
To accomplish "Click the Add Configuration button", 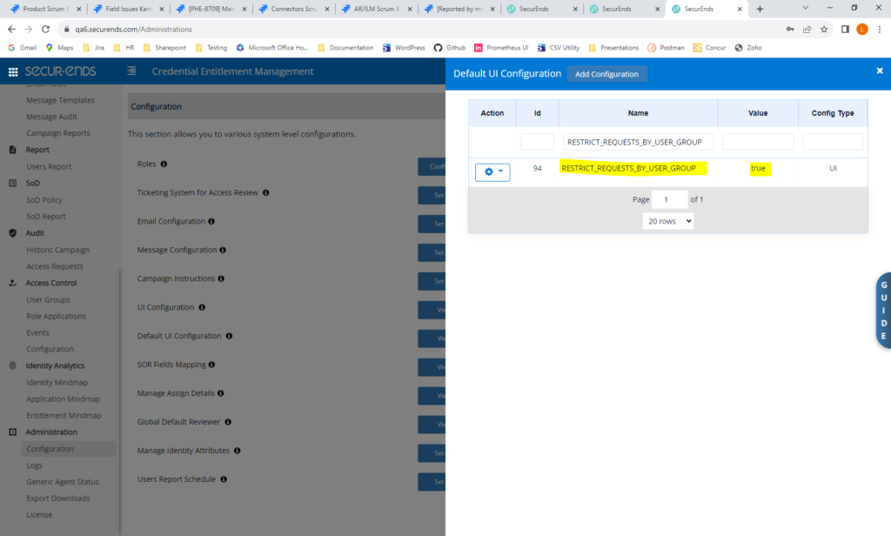I will coord(606,74).
